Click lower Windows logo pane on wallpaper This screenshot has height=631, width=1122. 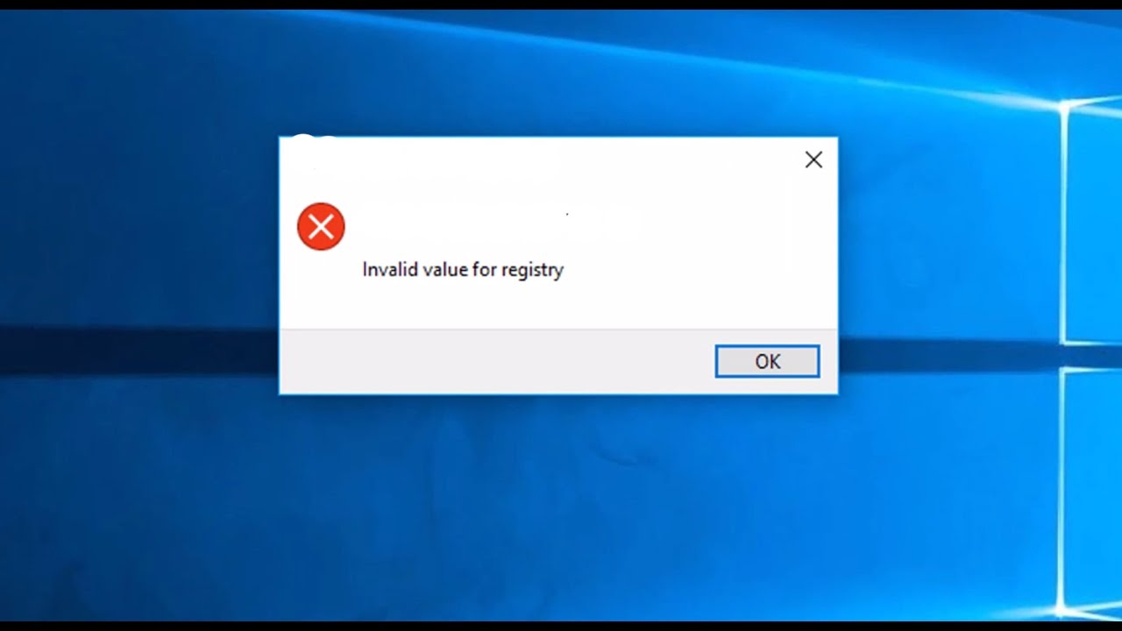click(1094, 491)
